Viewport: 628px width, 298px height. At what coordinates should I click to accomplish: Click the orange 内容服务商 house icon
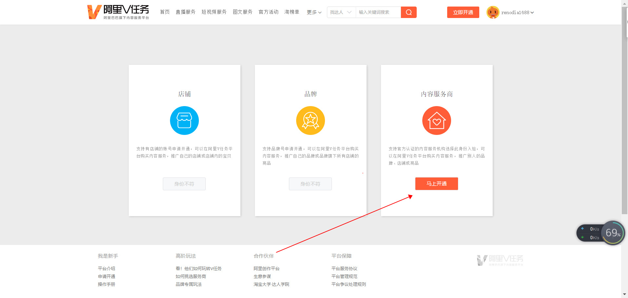(437, 121)
